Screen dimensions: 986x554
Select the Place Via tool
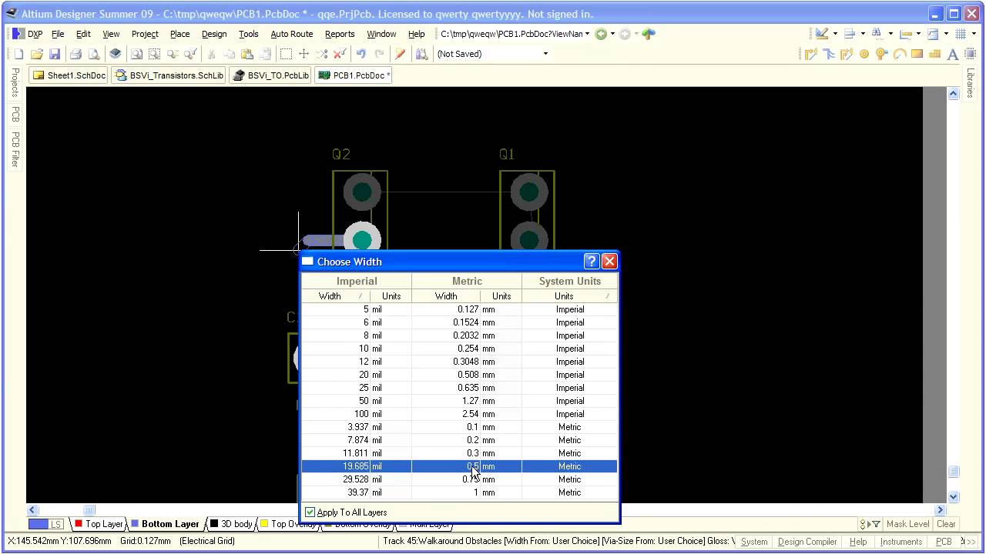click(x=881, y=54)
